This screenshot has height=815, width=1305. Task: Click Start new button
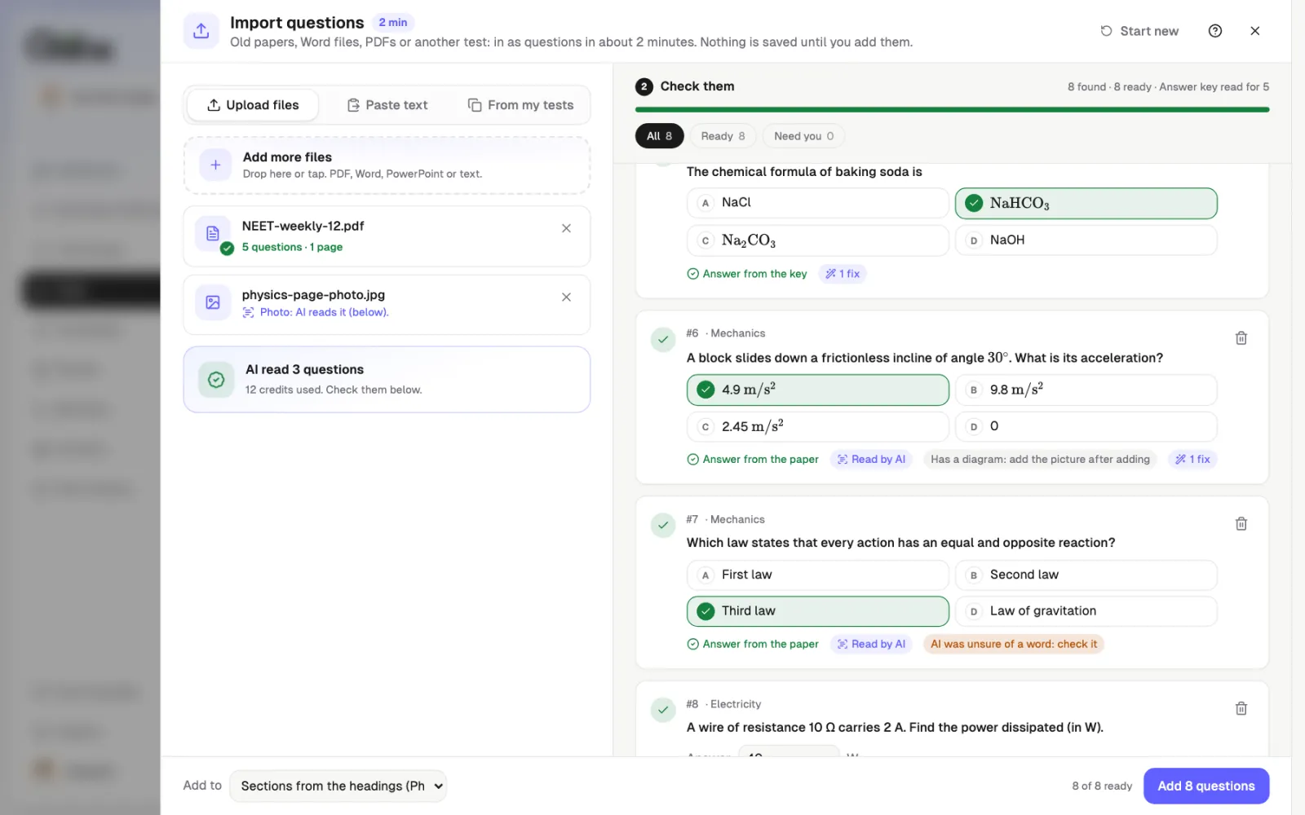coord(1139,31)
